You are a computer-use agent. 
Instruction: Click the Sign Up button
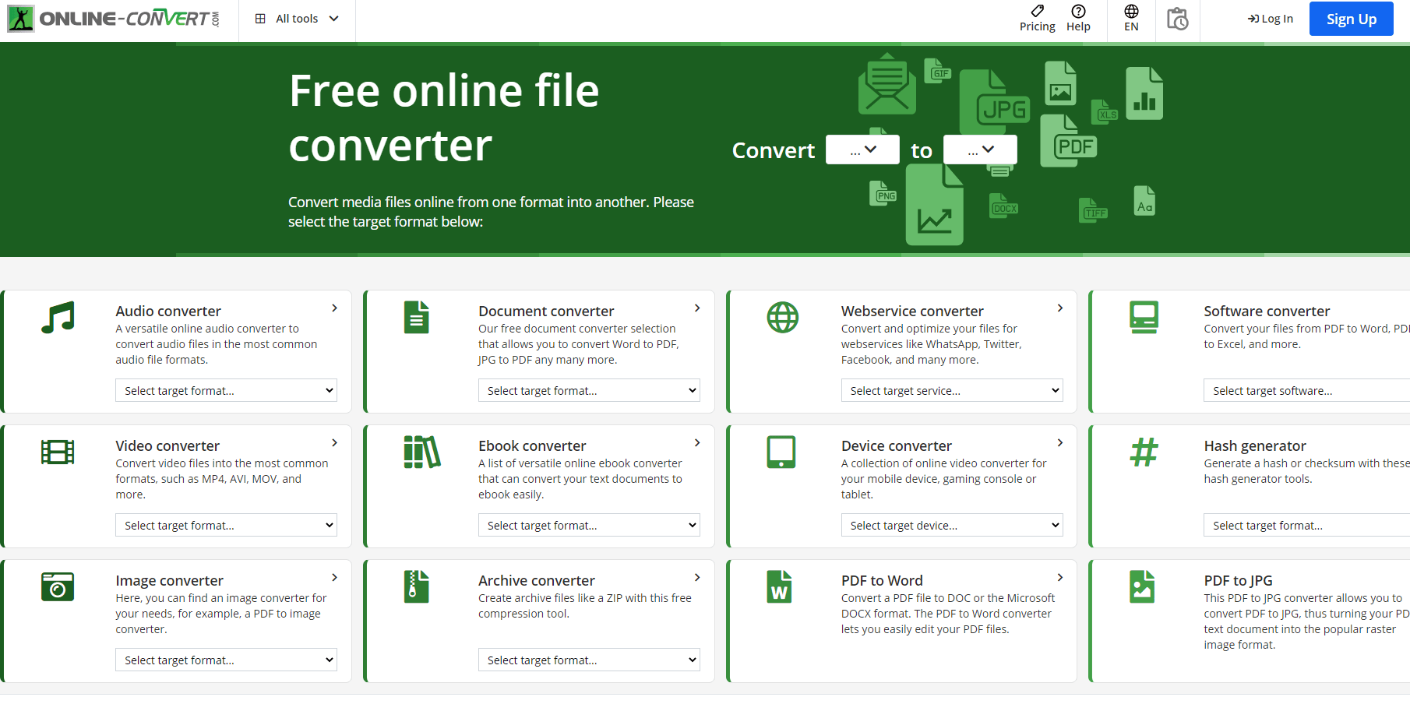(1351, 19)
